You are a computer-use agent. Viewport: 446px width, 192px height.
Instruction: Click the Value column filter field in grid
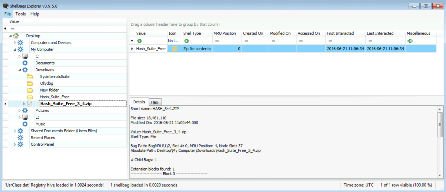click(x=151, y=41)
